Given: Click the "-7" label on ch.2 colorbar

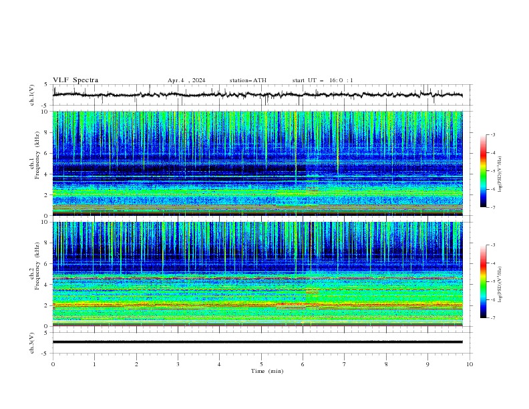Looking at the screenshot, I should coord(492,318).
